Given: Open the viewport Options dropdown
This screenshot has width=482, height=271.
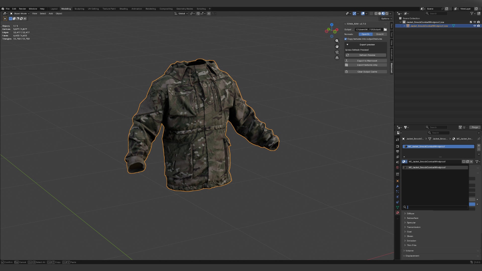Looking at the screenshot, I should point(386,19).
